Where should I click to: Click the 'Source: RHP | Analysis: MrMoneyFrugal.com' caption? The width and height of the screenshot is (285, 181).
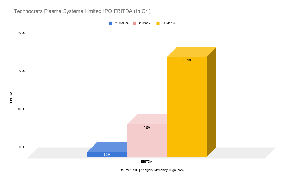pyautogui.click(x=152, y=170)
